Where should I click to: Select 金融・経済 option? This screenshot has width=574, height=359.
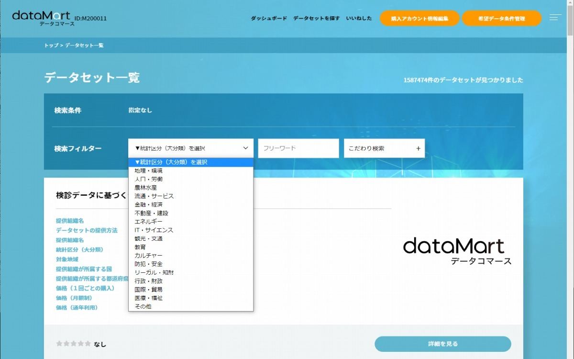point(191,204)
